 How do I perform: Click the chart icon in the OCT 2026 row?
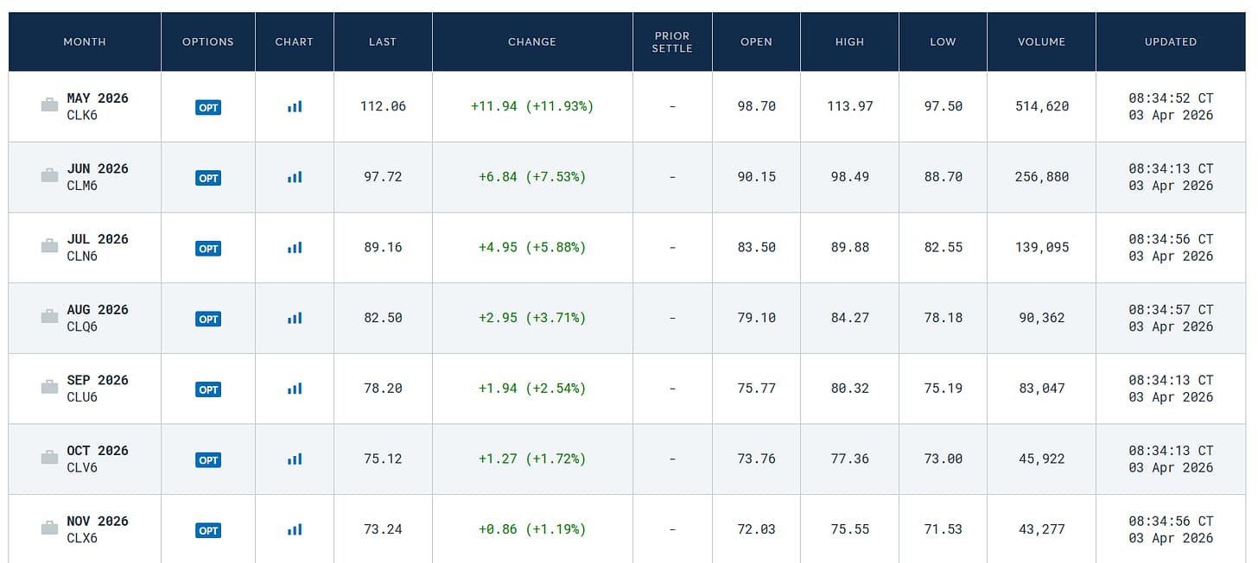tap(295, 459)
